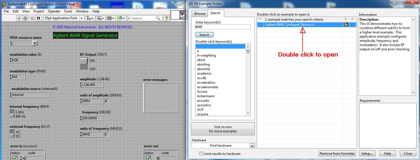Toggle the external frequency AC/DC switch

(12, 134)
